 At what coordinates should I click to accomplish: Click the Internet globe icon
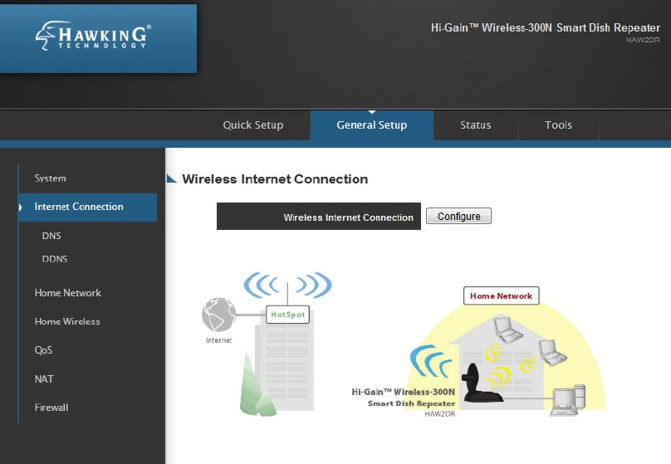pos(218,315)
